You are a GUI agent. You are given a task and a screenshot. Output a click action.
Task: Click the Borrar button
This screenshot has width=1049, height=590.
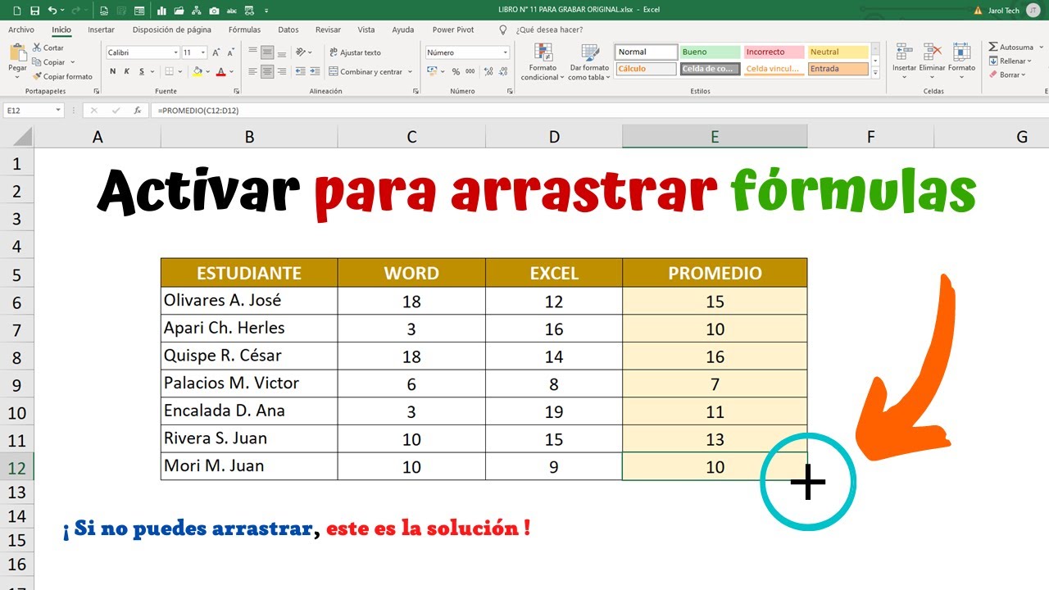point(1006,75)
